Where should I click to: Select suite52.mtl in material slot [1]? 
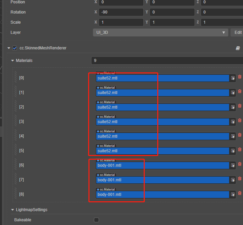[163, 93]
